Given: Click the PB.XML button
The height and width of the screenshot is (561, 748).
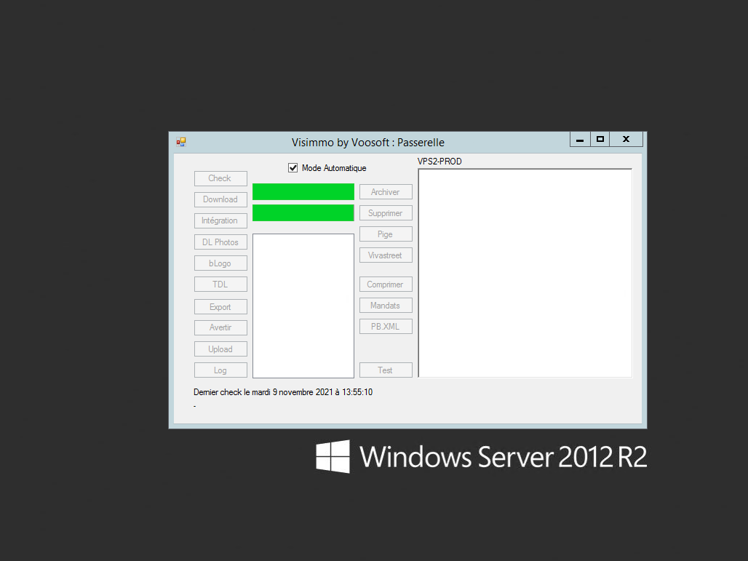Looking at the screenshot, I should [x=386, y=326].
